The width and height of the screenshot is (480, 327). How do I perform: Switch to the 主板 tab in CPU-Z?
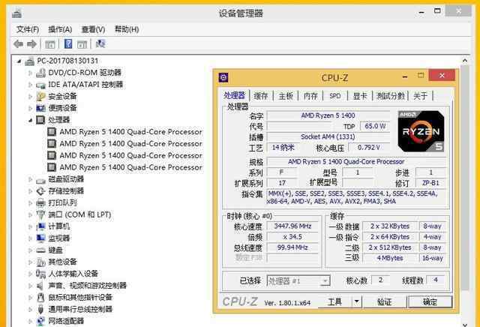click(x=286, y=96)
